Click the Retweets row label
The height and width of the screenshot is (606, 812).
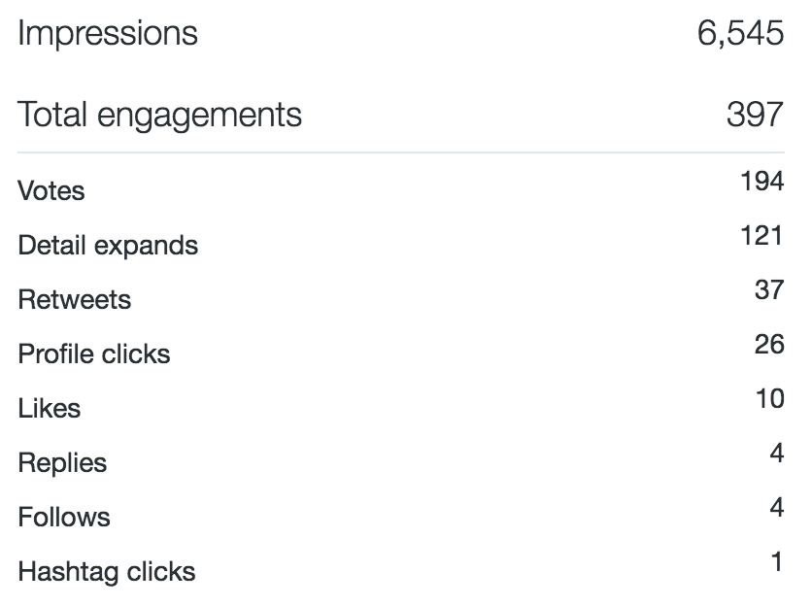pyautogui.click(x=75, y=299)
